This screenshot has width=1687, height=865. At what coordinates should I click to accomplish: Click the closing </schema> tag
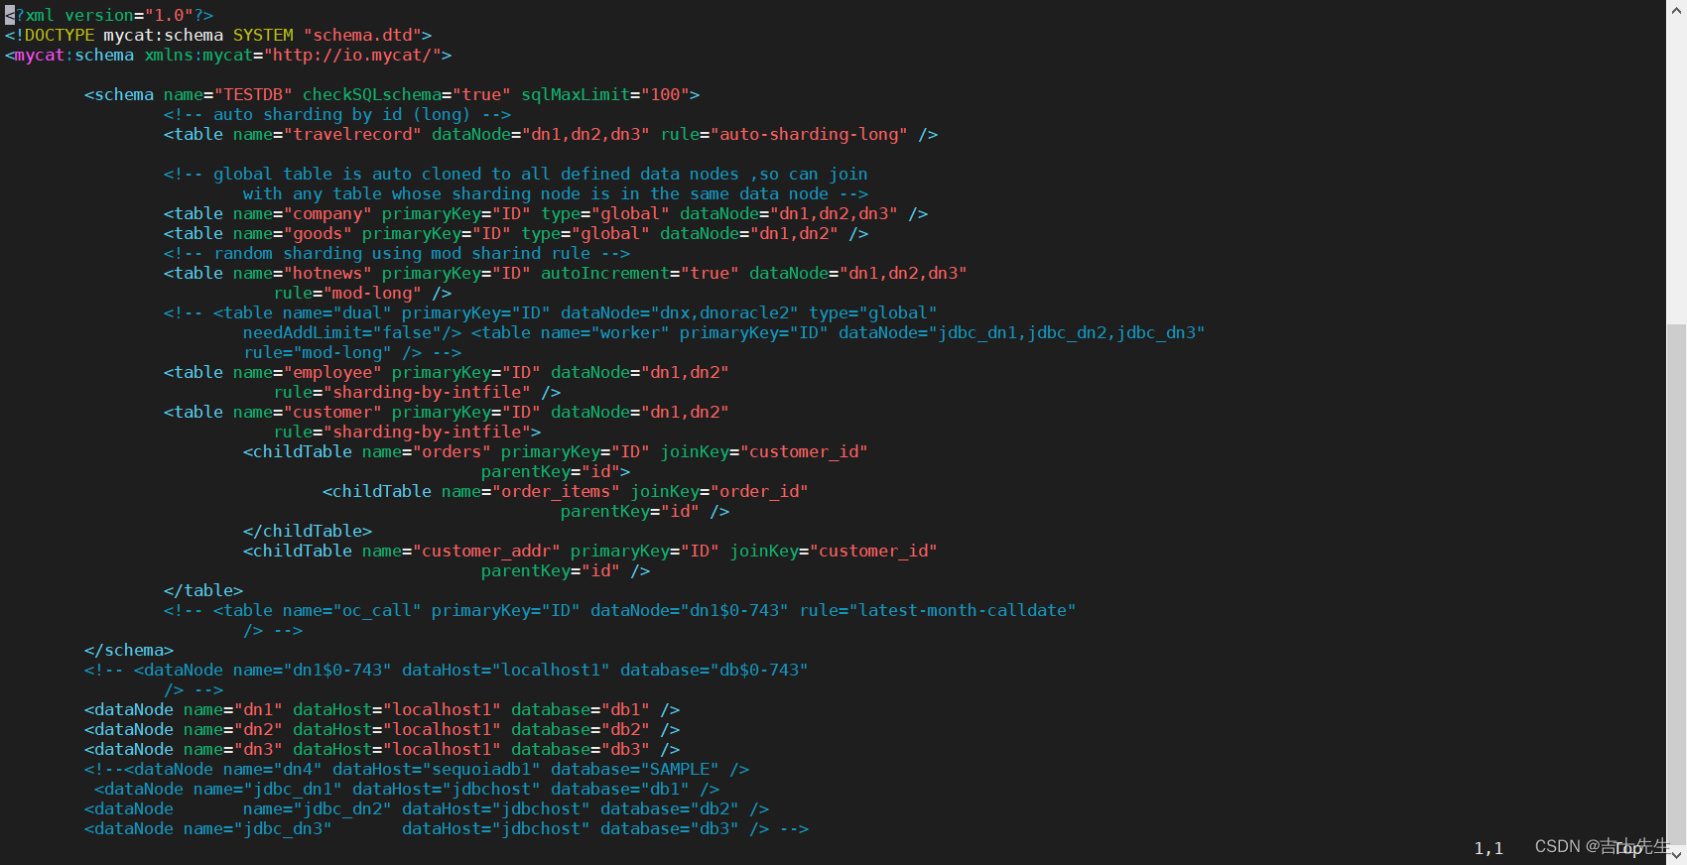click(129, 650)
